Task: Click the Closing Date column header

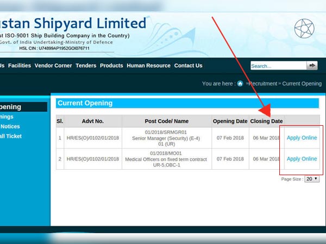Action: [x=266, y=121]
